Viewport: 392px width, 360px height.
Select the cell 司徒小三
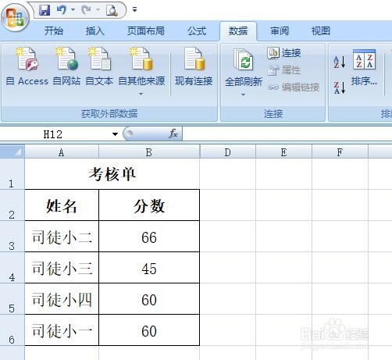62,268
